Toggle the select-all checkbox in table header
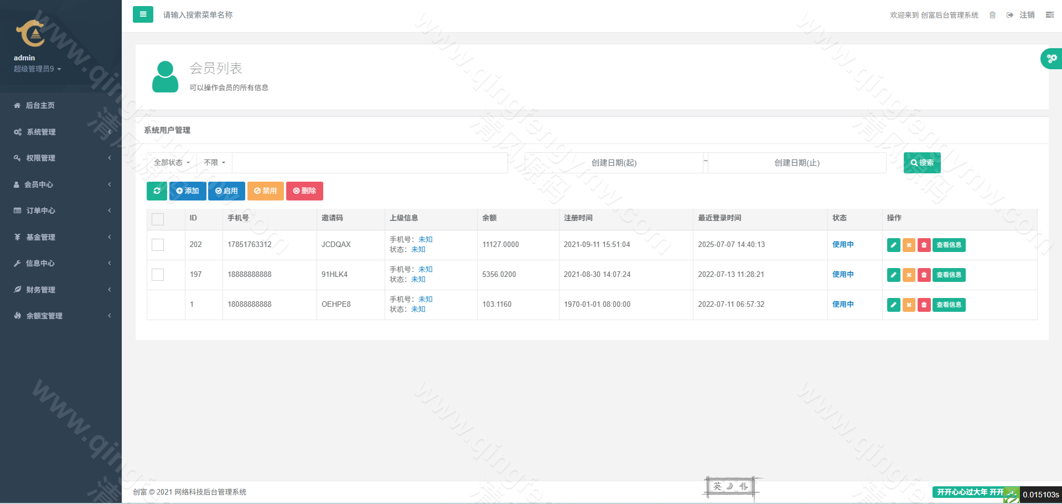1062x504 pixels. point(158,219)
